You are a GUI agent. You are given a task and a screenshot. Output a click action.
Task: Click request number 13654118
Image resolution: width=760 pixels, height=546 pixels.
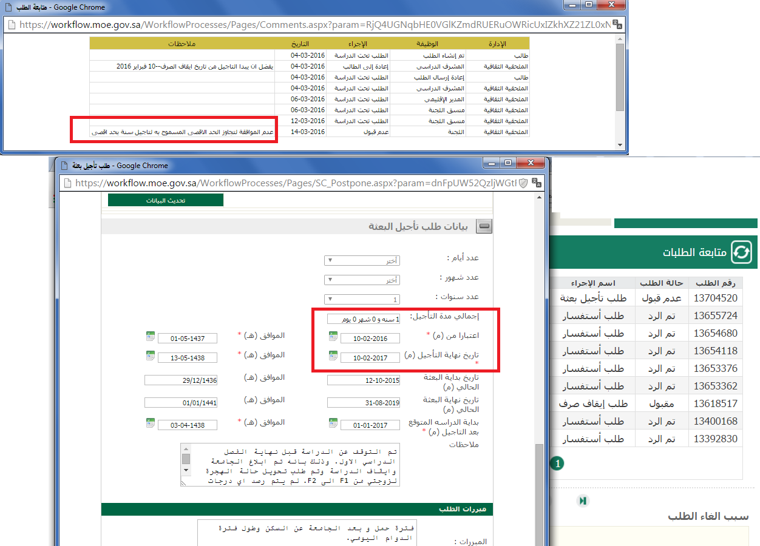[x=715, y=351]
